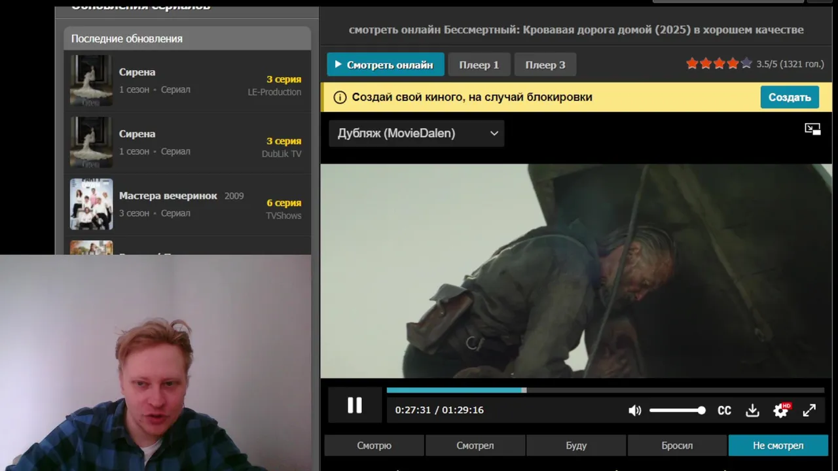Screen dimensions: 838x471
Task: Mark movie as Бросил
Action: pos(677,445)
